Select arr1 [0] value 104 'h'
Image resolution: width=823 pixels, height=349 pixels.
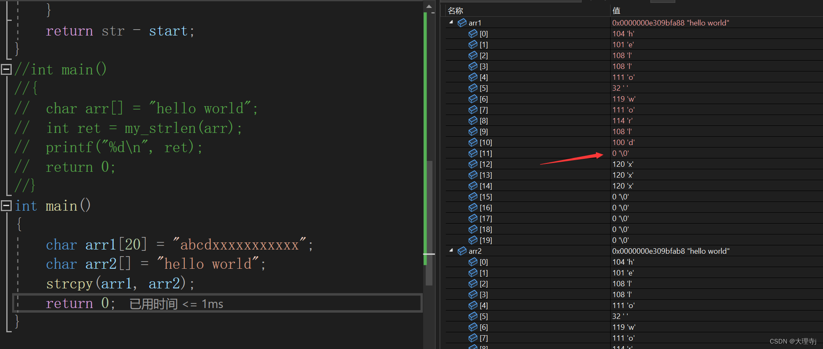click(x=623, y=34)
